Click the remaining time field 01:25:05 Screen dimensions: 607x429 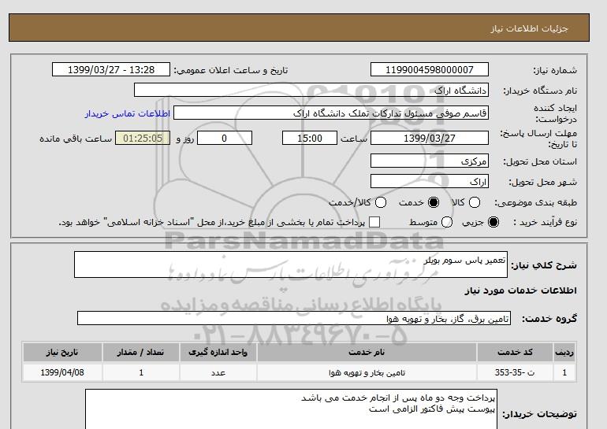point(143,138)
